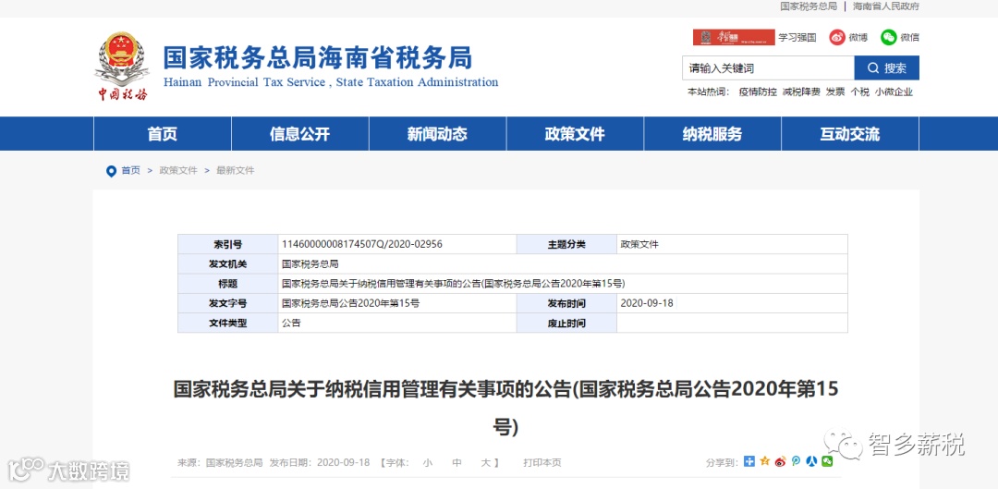Focus the 请输入关键词 search field

(768, 68)
